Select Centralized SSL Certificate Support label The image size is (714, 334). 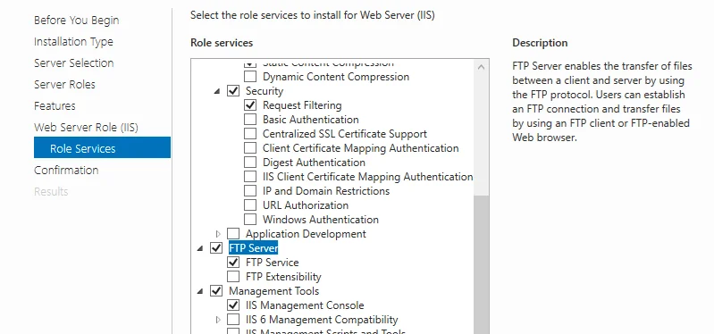tap(345, 134)
